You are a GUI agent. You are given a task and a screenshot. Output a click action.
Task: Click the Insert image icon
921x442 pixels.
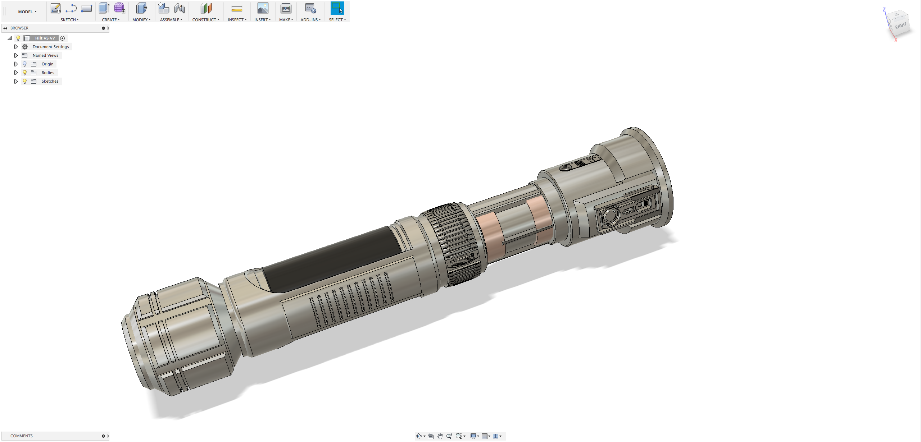(x=263, y=8)
